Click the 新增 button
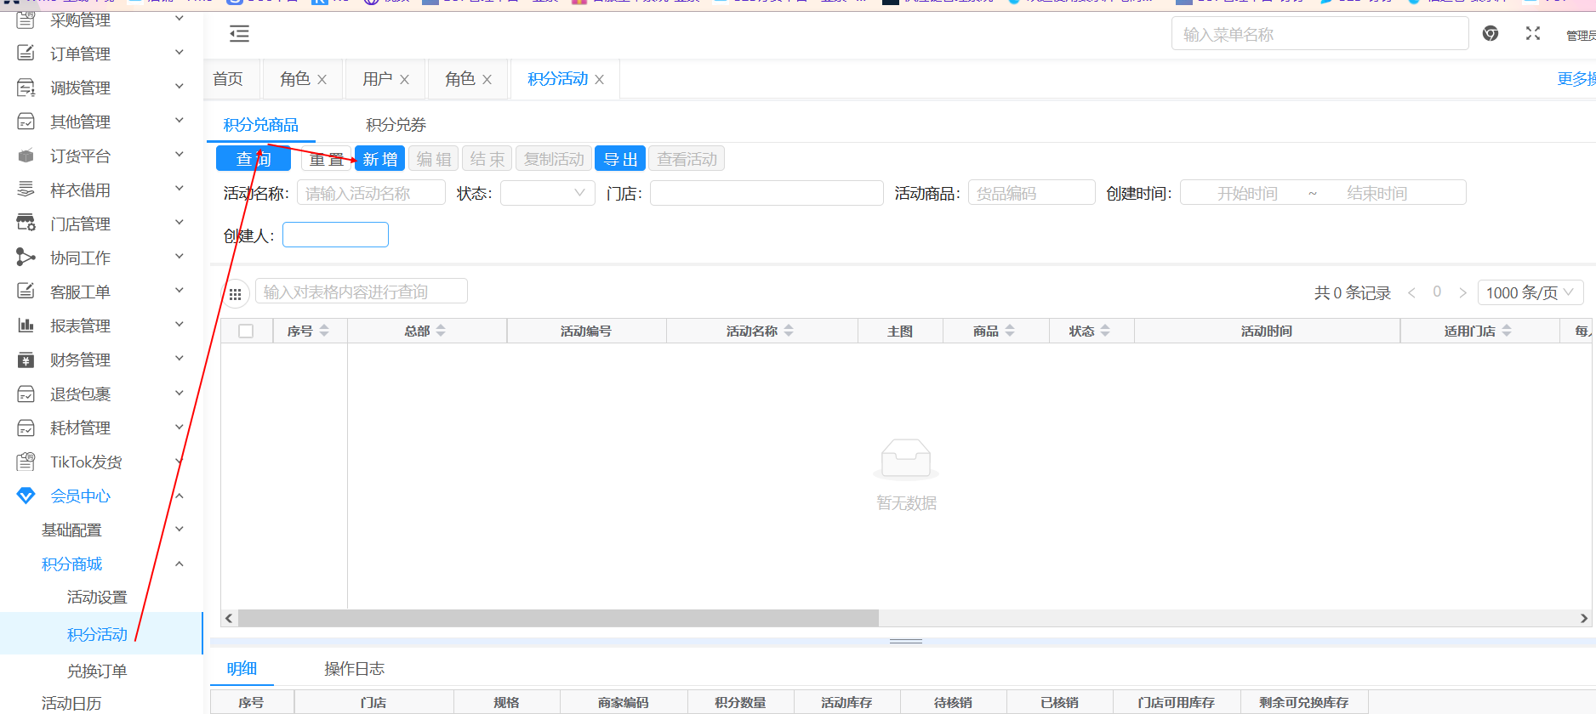The image size is (1596, 714). pos(379,159)
